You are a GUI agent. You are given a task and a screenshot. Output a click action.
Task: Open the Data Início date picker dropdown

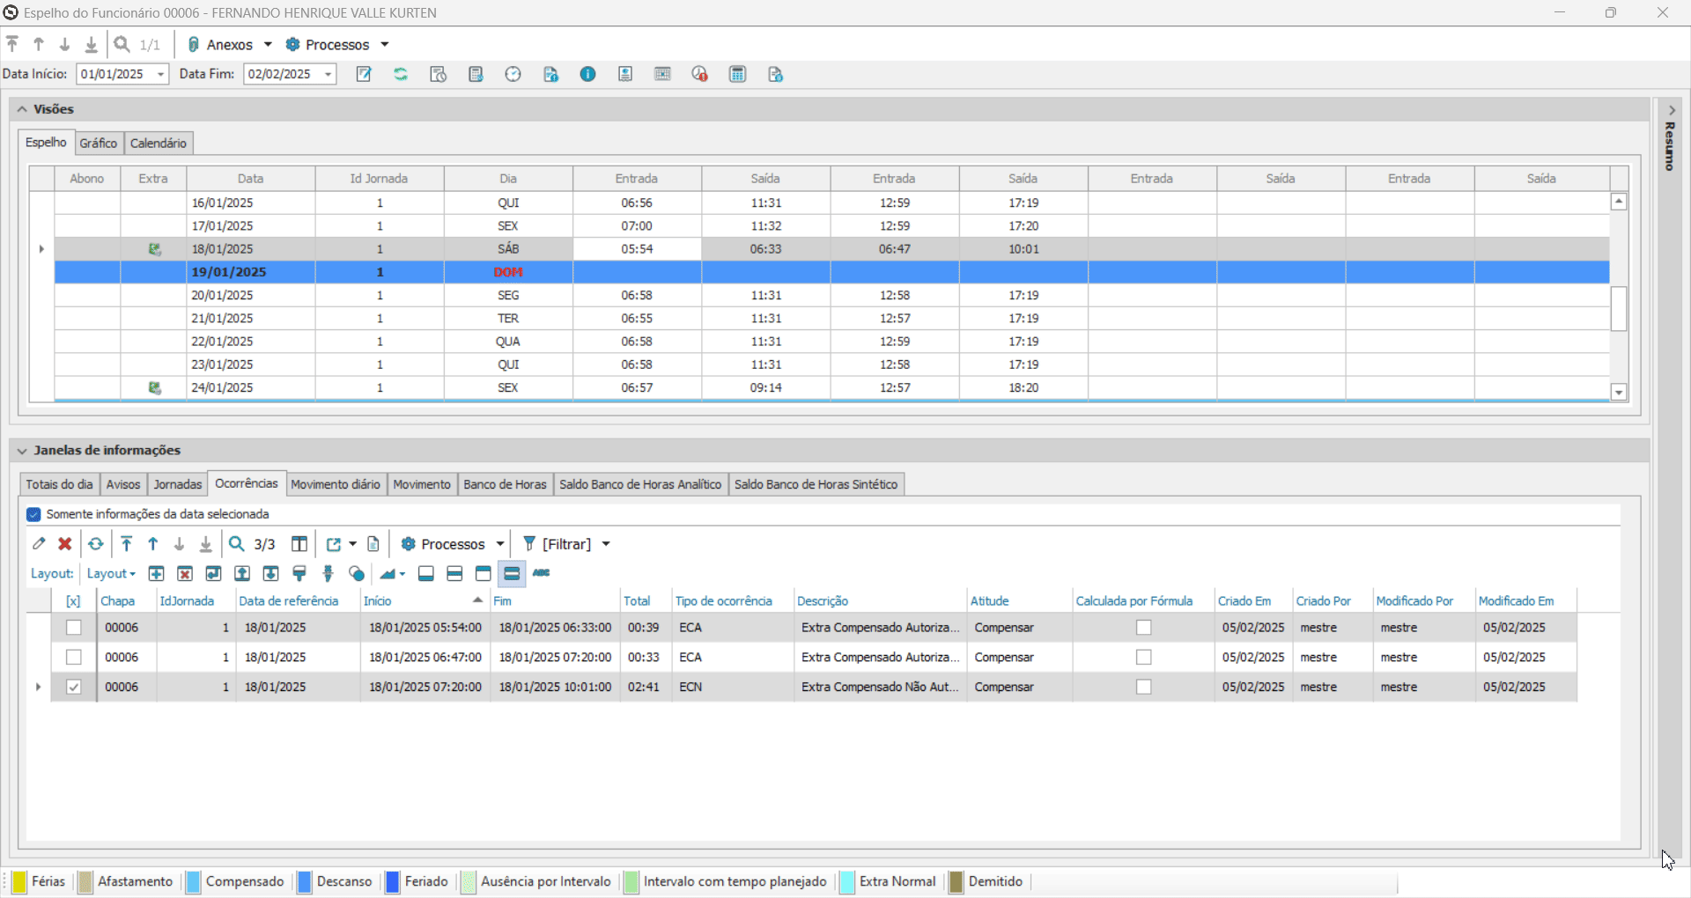point(160,74)
